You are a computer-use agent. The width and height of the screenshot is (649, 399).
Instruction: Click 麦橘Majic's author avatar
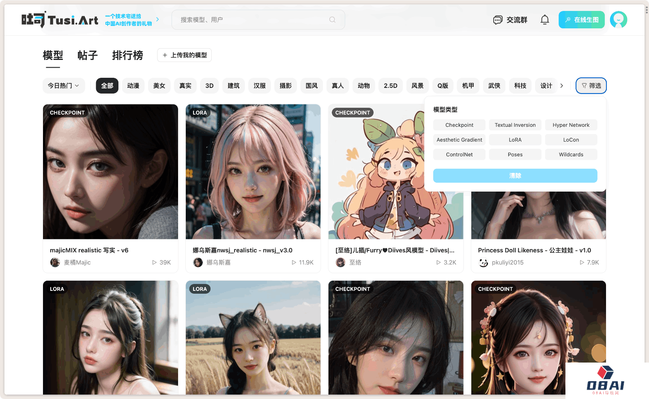[55, 262]
